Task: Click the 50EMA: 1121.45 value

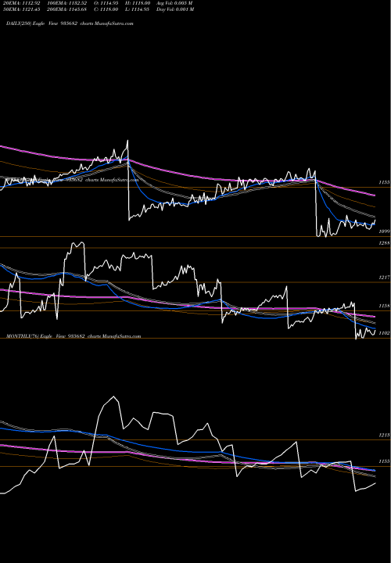Action: pos(22,9)
